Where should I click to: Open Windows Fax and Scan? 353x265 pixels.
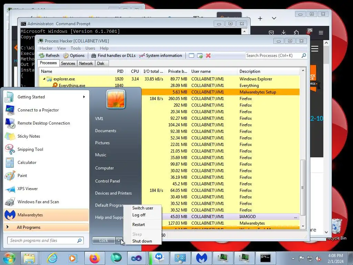point(46,202)
